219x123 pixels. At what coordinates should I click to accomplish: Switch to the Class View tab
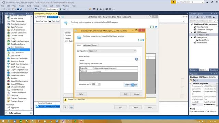[214, 70]
